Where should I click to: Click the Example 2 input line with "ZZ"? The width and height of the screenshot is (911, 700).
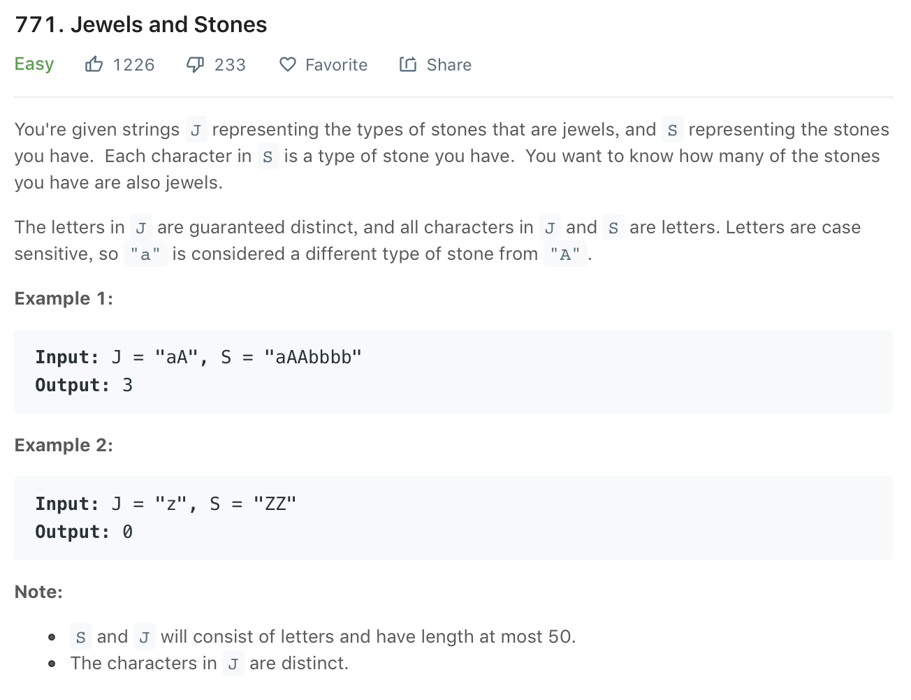click(x=166, y=504)
